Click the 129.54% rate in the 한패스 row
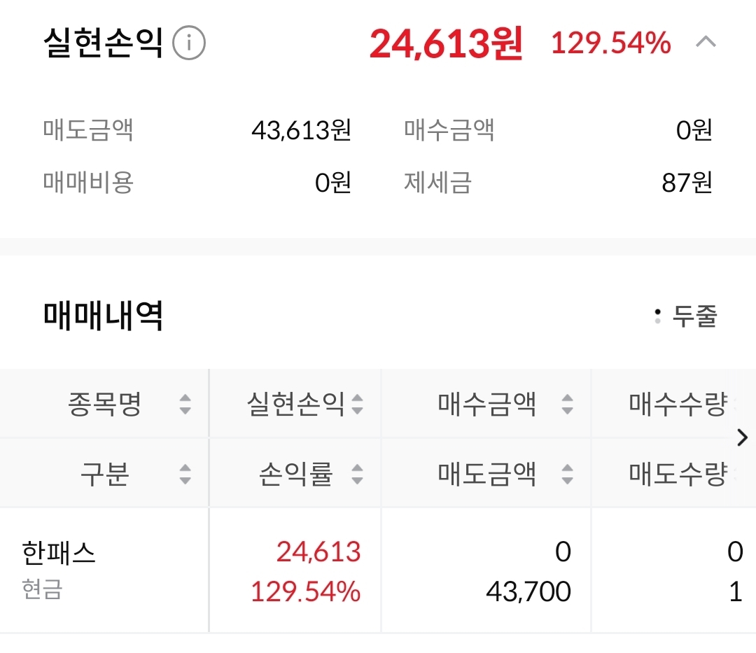Image resolution: width=756 pixels, height=653 pixels. [305, 592]
